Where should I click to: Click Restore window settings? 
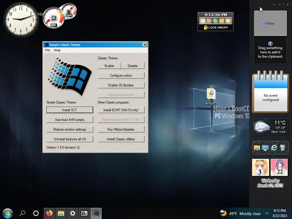(70, 129)
